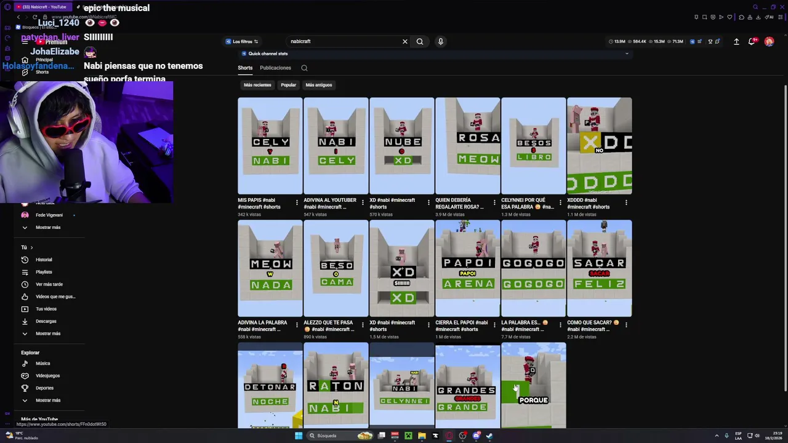The width and height of the screenshot is (788, 443).
Task: Open Descargas in sidebar
Action: coord(46,321)
